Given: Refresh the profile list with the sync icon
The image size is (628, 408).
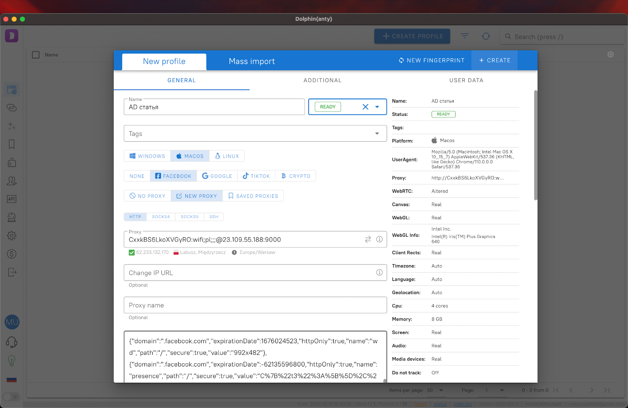Looking at the screenshot, I should click(x=486, y=36).
